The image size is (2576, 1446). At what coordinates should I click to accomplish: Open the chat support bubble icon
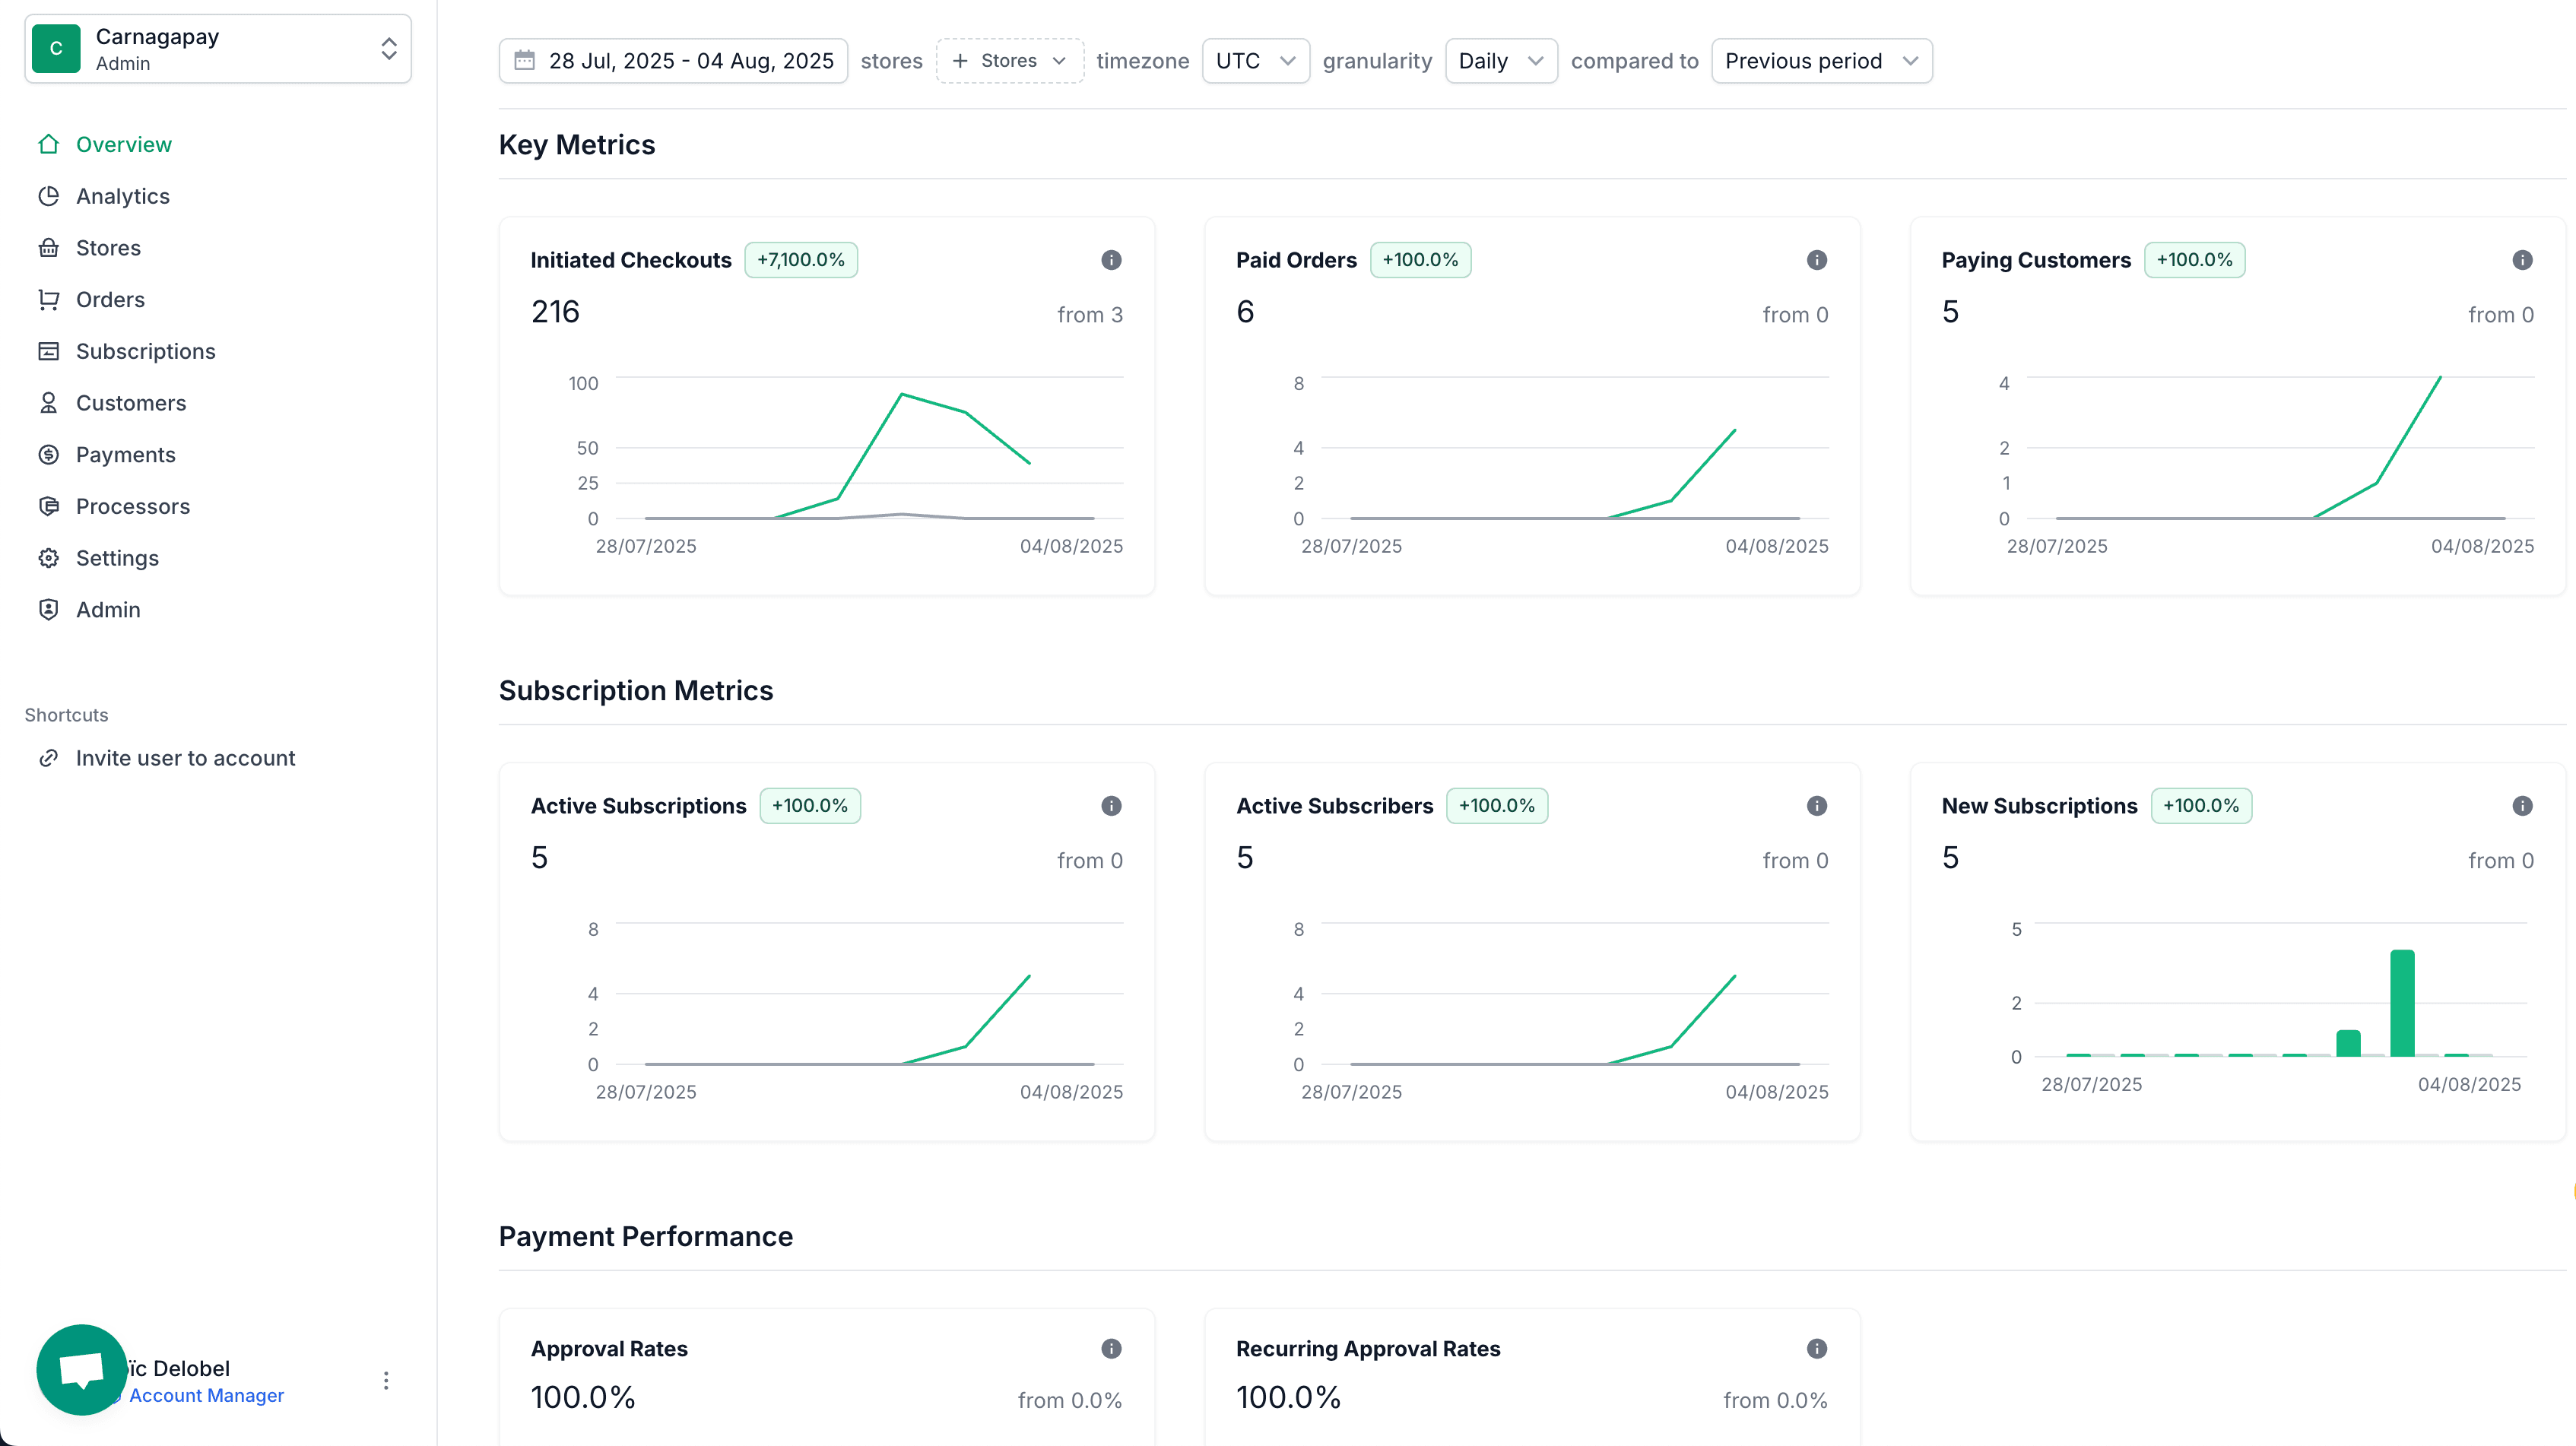point(81,1369)
